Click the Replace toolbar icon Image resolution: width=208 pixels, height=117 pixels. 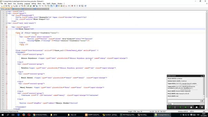pyautogui.click(x=36, y=6)
